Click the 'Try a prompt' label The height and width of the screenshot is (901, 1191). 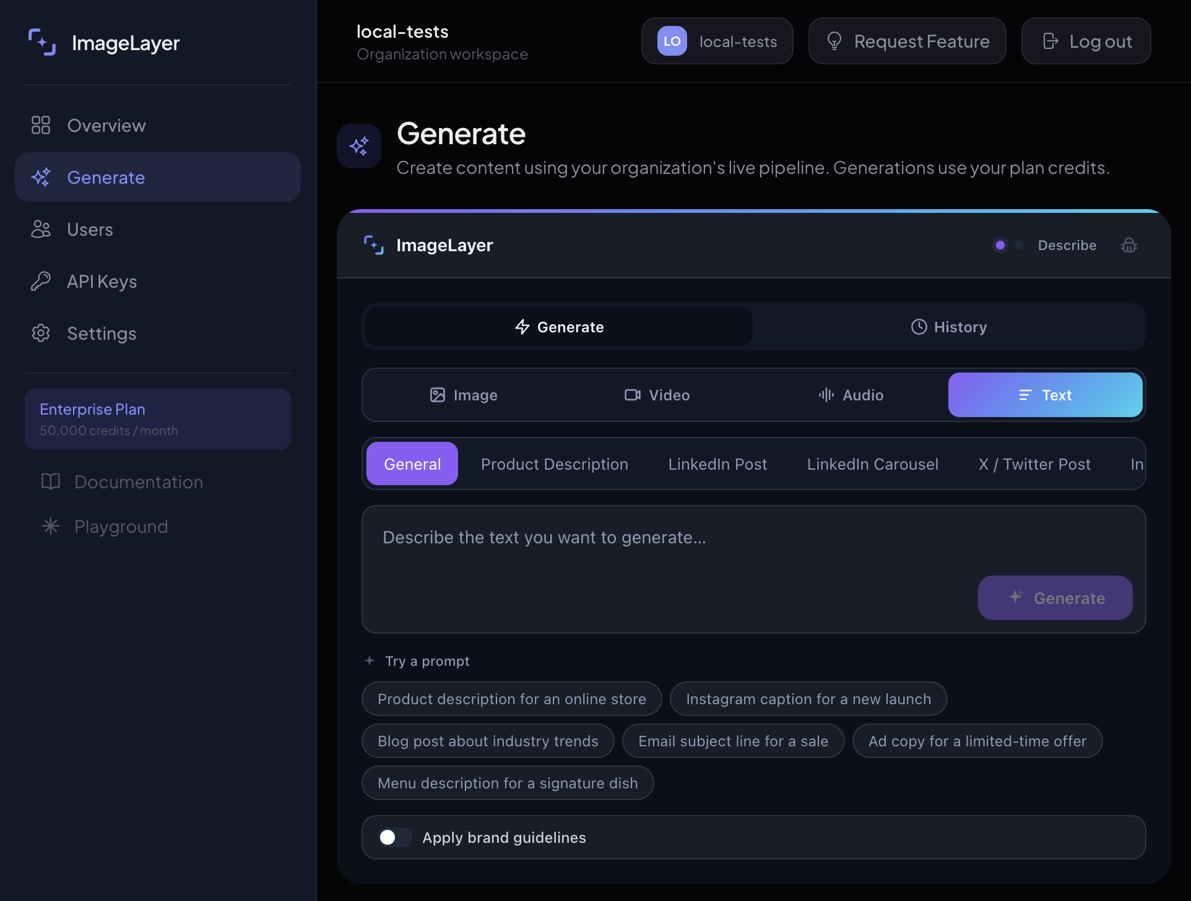(x=427, y=661)
